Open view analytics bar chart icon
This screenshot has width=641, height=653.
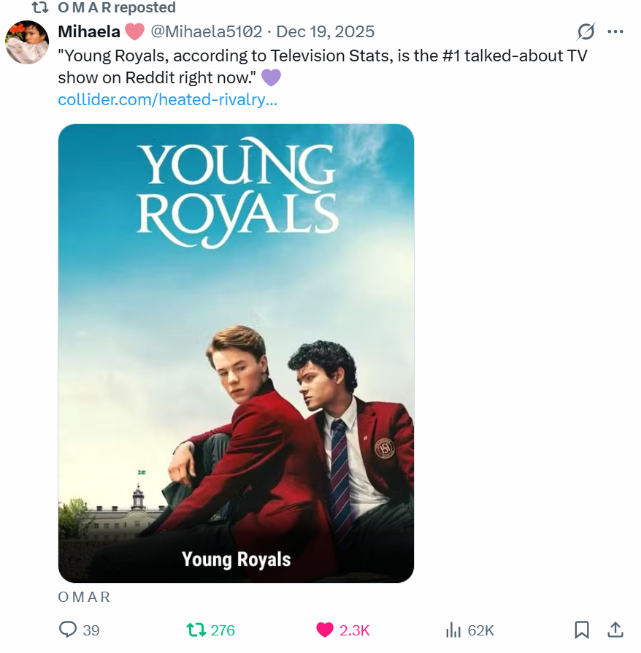click(453, 630)
